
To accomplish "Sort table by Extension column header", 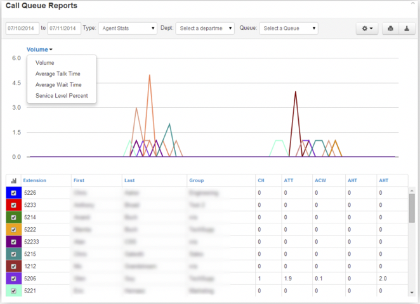I will tap(35, 180).
